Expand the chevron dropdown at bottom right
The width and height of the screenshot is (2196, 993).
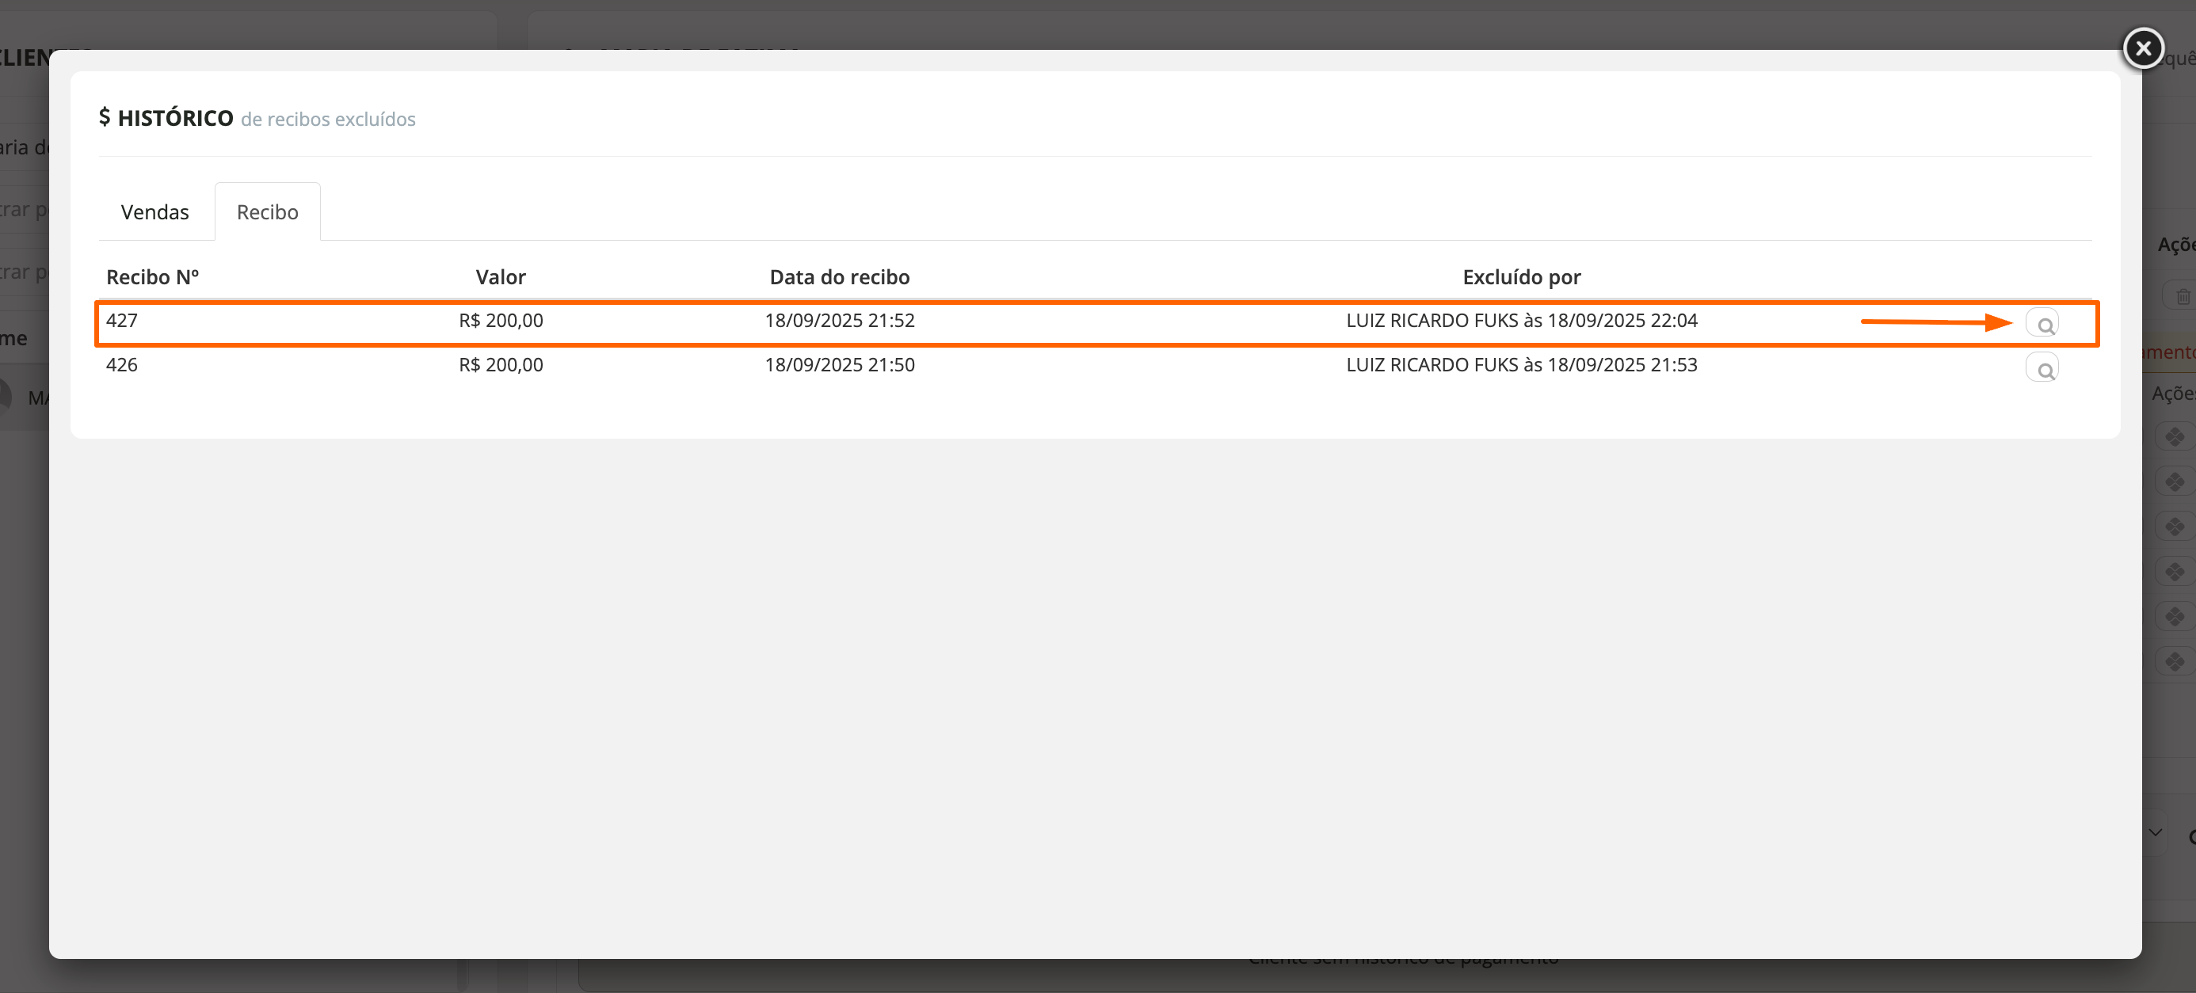pyautogui.click(x=2155, y=833)
